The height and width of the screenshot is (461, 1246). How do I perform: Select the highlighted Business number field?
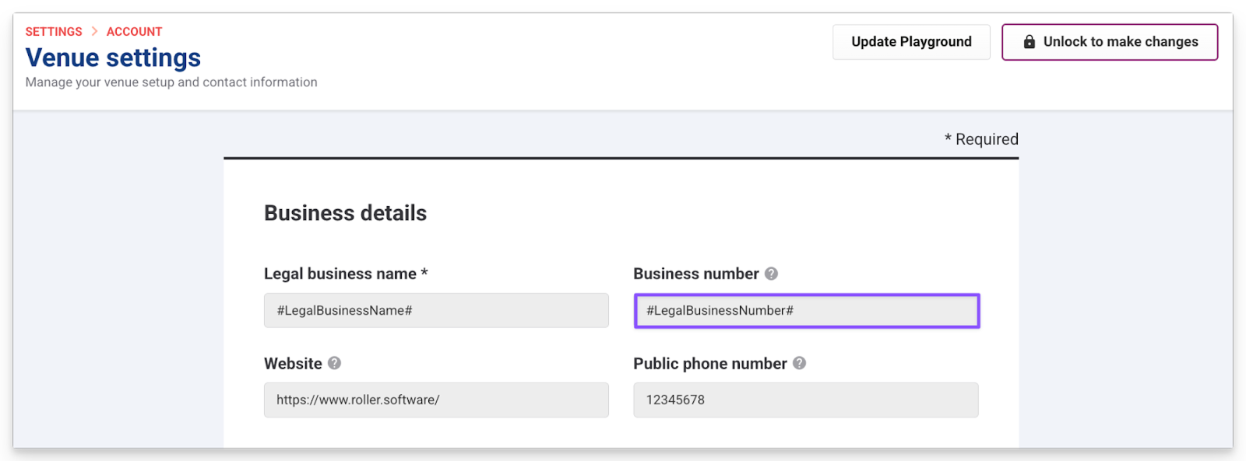[806, 310]
